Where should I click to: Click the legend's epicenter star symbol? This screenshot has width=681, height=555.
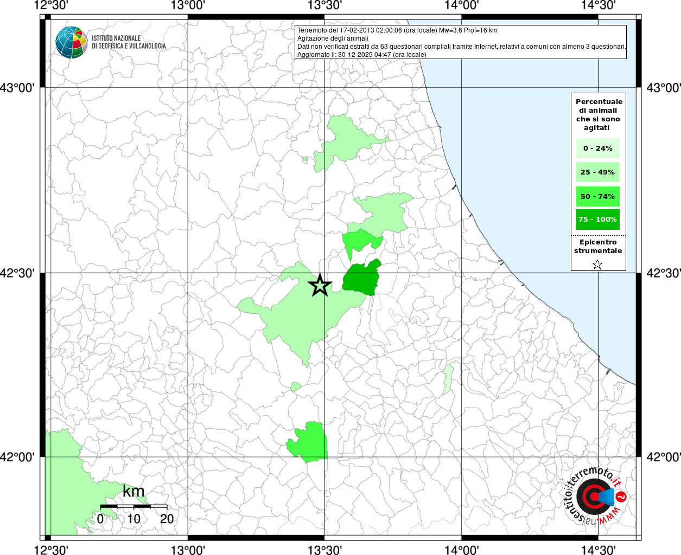click(x=597, y=264)
